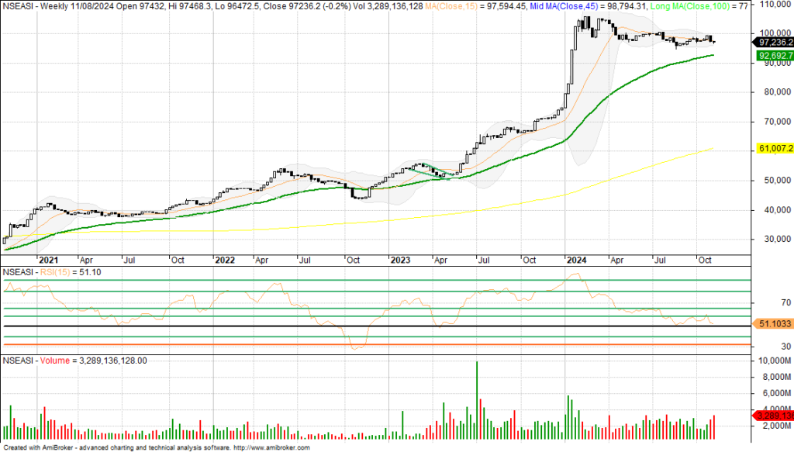The width and height of the screenshot is (794, 452).
Task: Select the 2021 year marker on time axis
Action: click(x=49, y=261)
